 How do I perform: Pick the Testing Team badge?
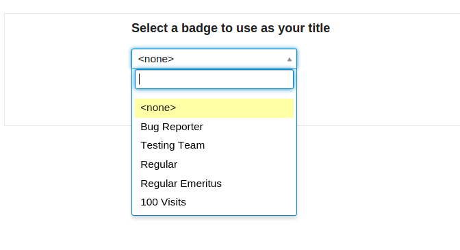(214, 145)
